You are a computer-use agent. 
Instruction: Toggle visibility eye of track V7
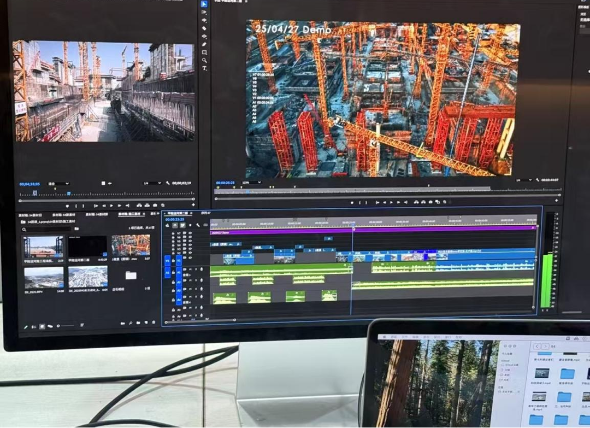pyautogui.click(x=190, y=233)
